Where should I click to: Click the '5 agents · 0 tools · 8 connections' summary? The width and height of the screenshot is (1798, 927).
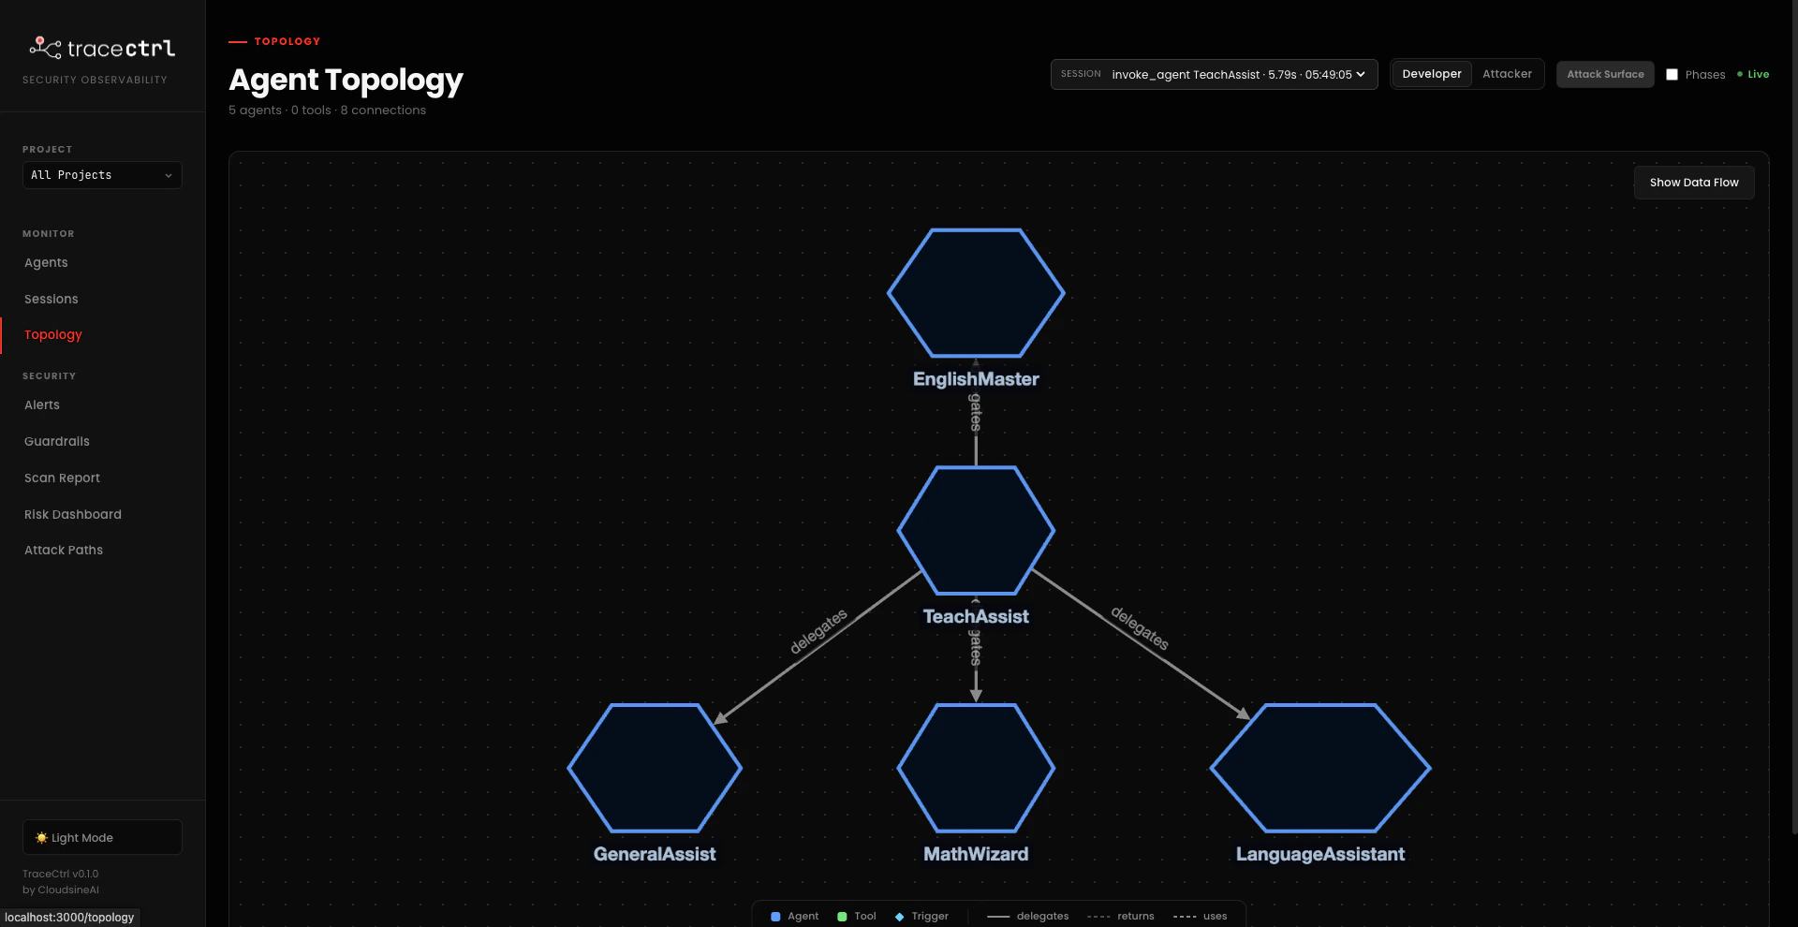tap(327, 110)
